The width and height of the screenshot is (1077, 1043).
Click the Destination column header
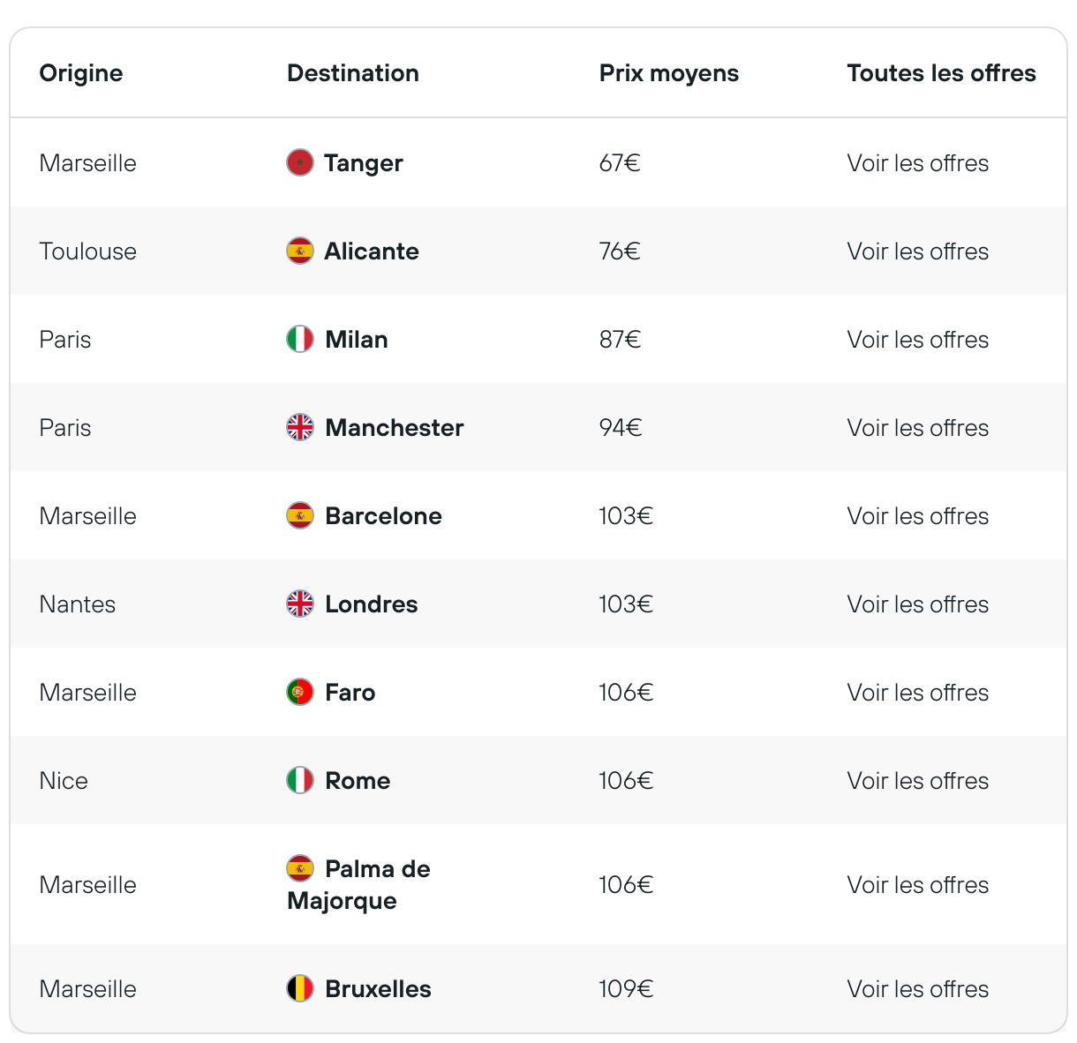[353, 73]
